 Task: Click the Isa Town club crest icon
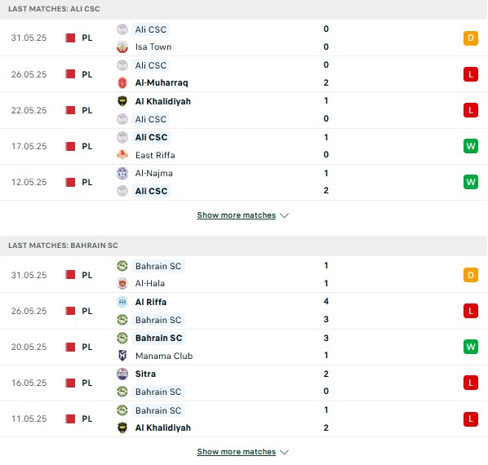click(122, 47)
